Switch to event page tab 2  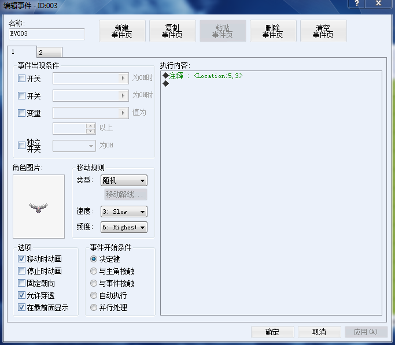(x=49, y=53)
